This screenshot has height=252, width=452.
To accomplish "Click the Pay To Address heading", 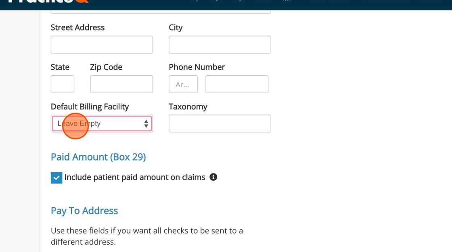I will [84, 211].
